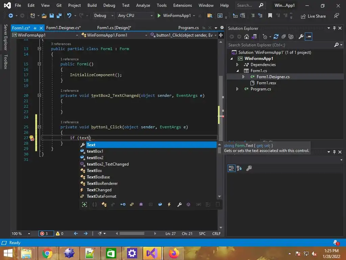Open the Debug menu
This screenshot has width=346, height=260.
pyautogui.click(x=109, y=5)
